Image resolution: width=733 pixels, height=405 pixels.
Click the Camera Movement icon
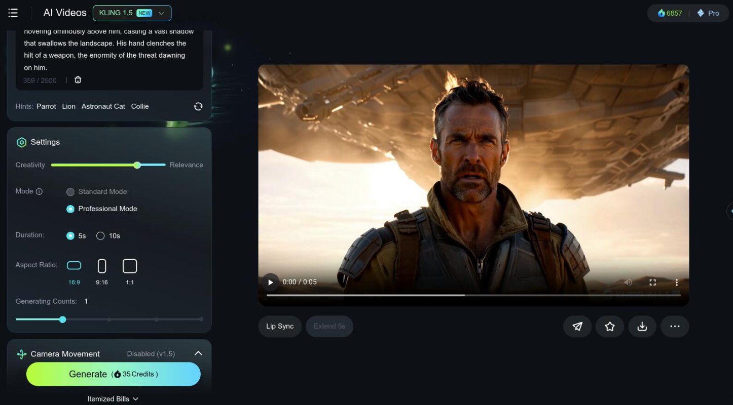pyautogui.click(x=22, y=354)
